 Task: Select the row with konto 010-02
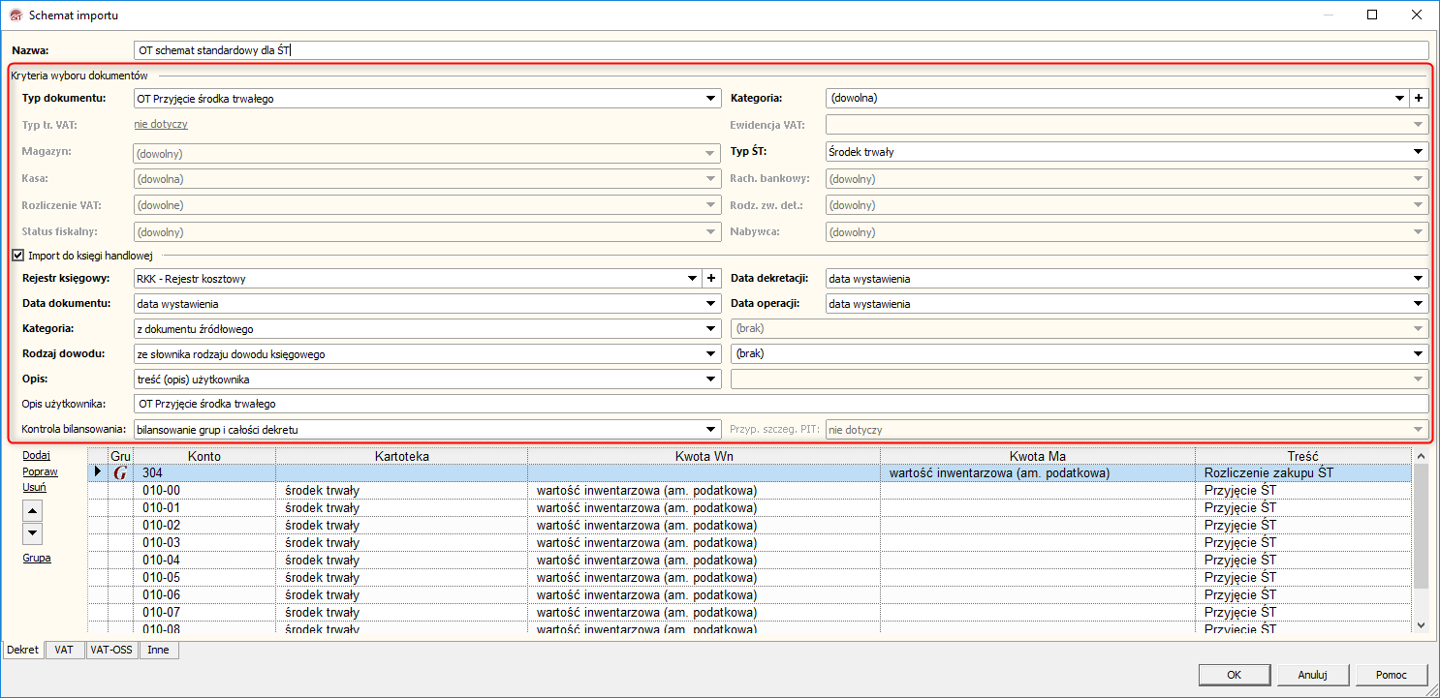pyautogui.click(x=750, y=525)
